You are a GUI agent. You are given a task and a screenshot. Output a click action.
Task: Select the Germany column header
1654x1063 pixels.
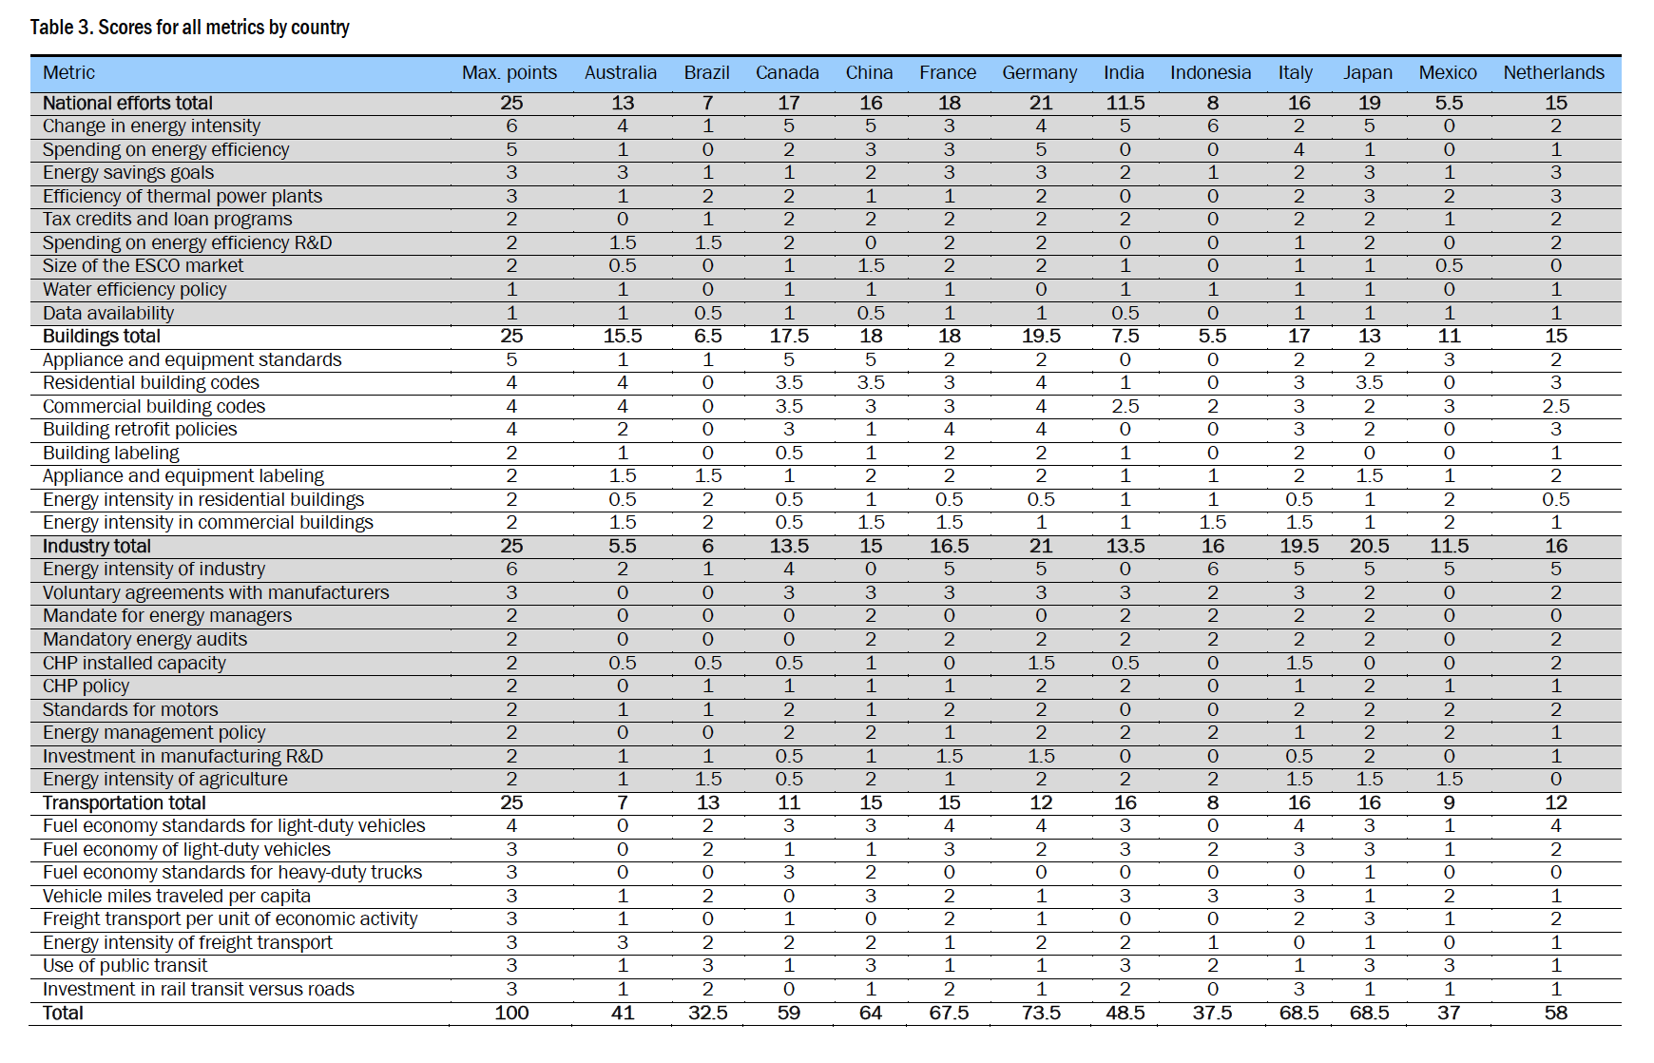[x=1039, y=72]
